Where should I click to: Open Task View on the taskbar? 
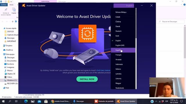point(16,101)
